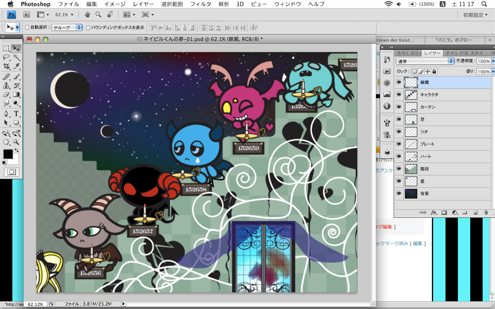This screenshot has height=309, width=495.
Task: Open the イメージ menu
Action: [x=115, y=4]
